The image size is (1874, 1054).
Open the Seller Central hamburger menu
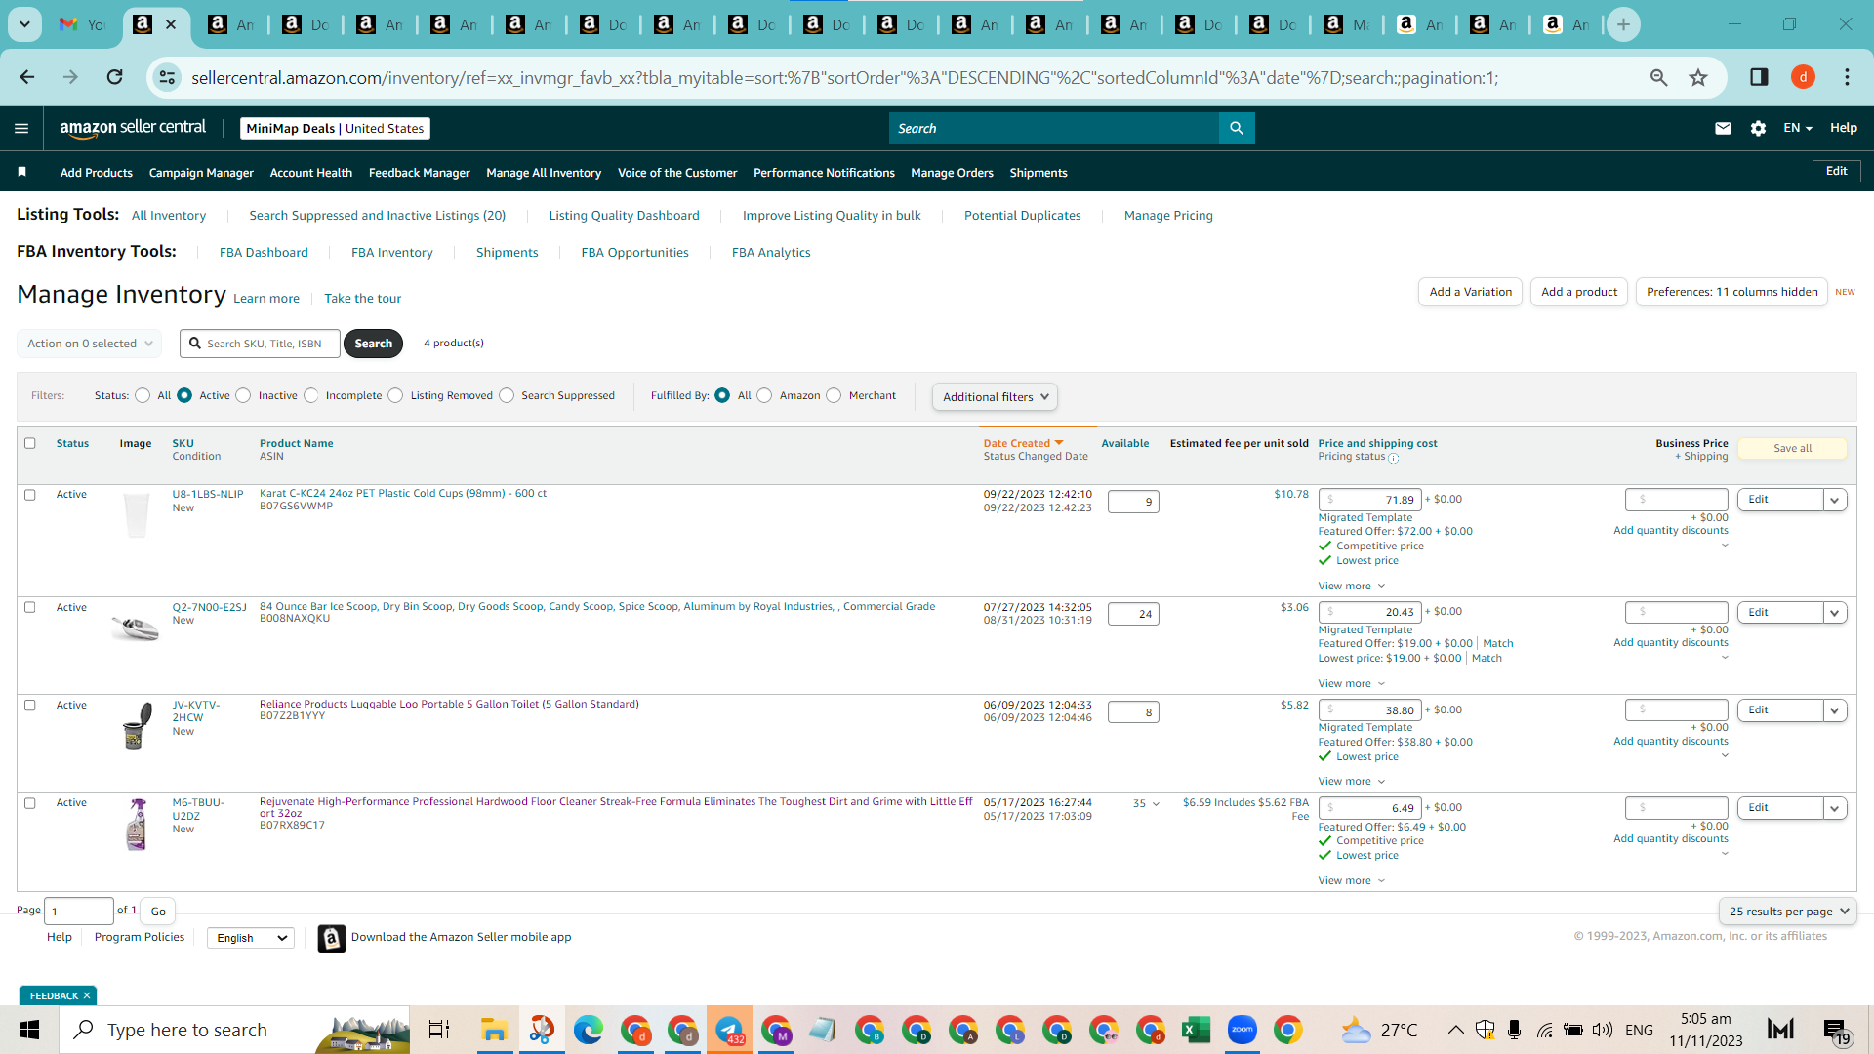[x=21, y=128]
